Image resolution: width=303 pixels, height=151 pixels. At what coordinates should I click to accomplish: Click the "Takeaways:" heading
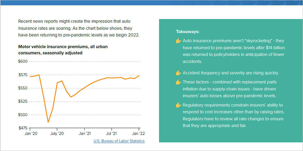click(x=188, y=32)
